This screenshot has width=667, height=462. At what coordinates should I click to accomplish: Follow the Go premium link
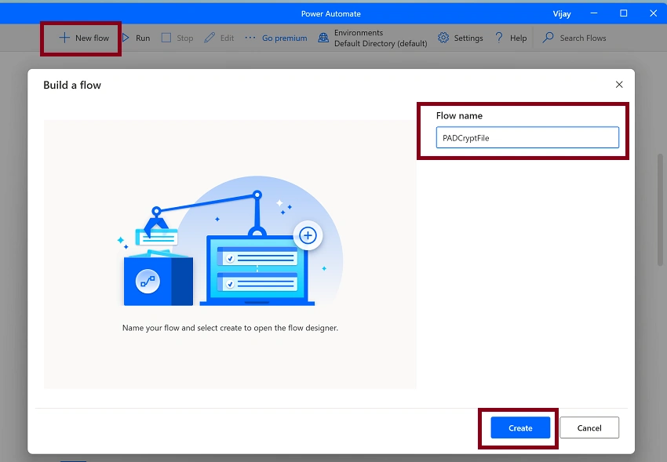coord(284,38)
